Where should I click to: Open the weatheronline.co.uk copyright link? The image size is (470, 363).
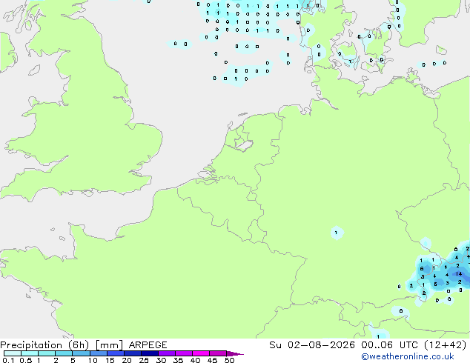point(407,356)
